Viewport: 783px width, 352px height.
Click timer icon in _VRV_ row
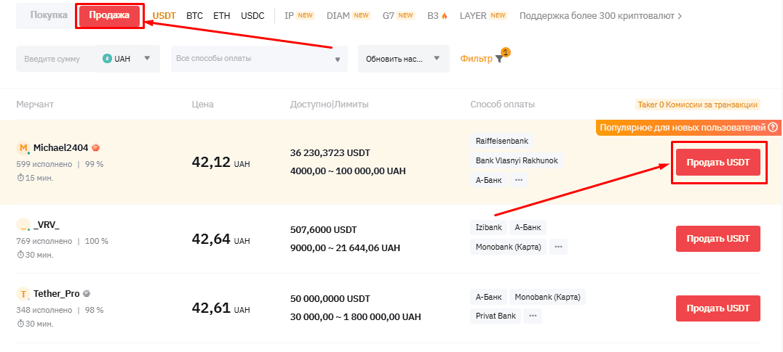20,255
